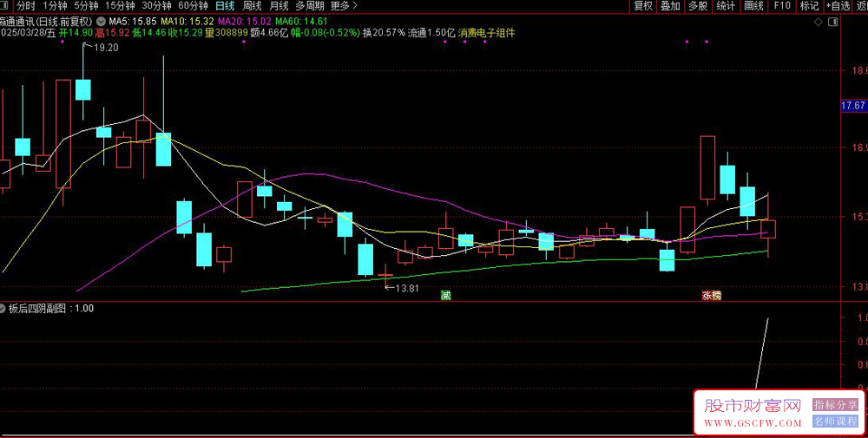The height and width of the screenshot is (438, 868).
Task: Click the MA5: 15.85 indicator label
Action: tap(133, 22)
